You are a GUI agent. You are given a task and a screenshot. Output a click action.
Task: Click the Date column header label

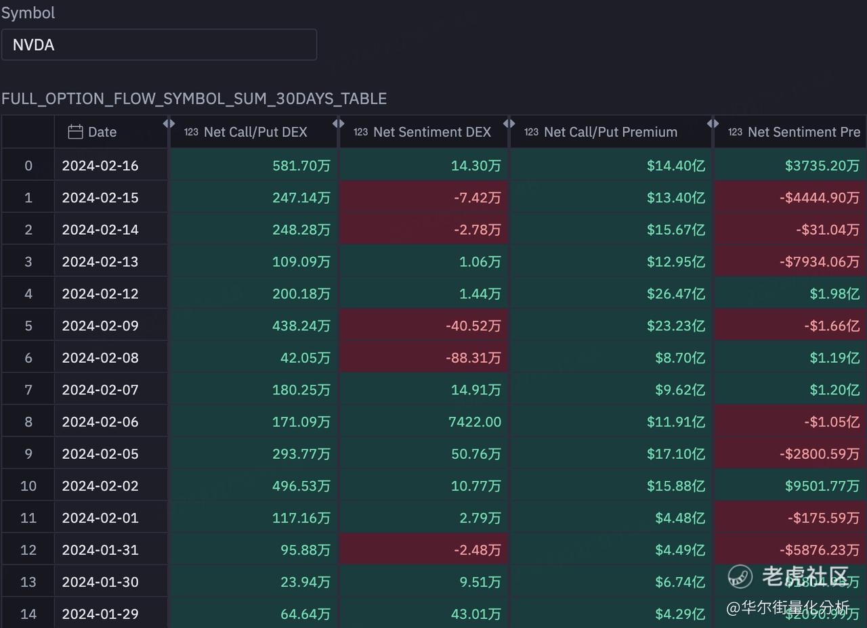[x=102, y=132]
